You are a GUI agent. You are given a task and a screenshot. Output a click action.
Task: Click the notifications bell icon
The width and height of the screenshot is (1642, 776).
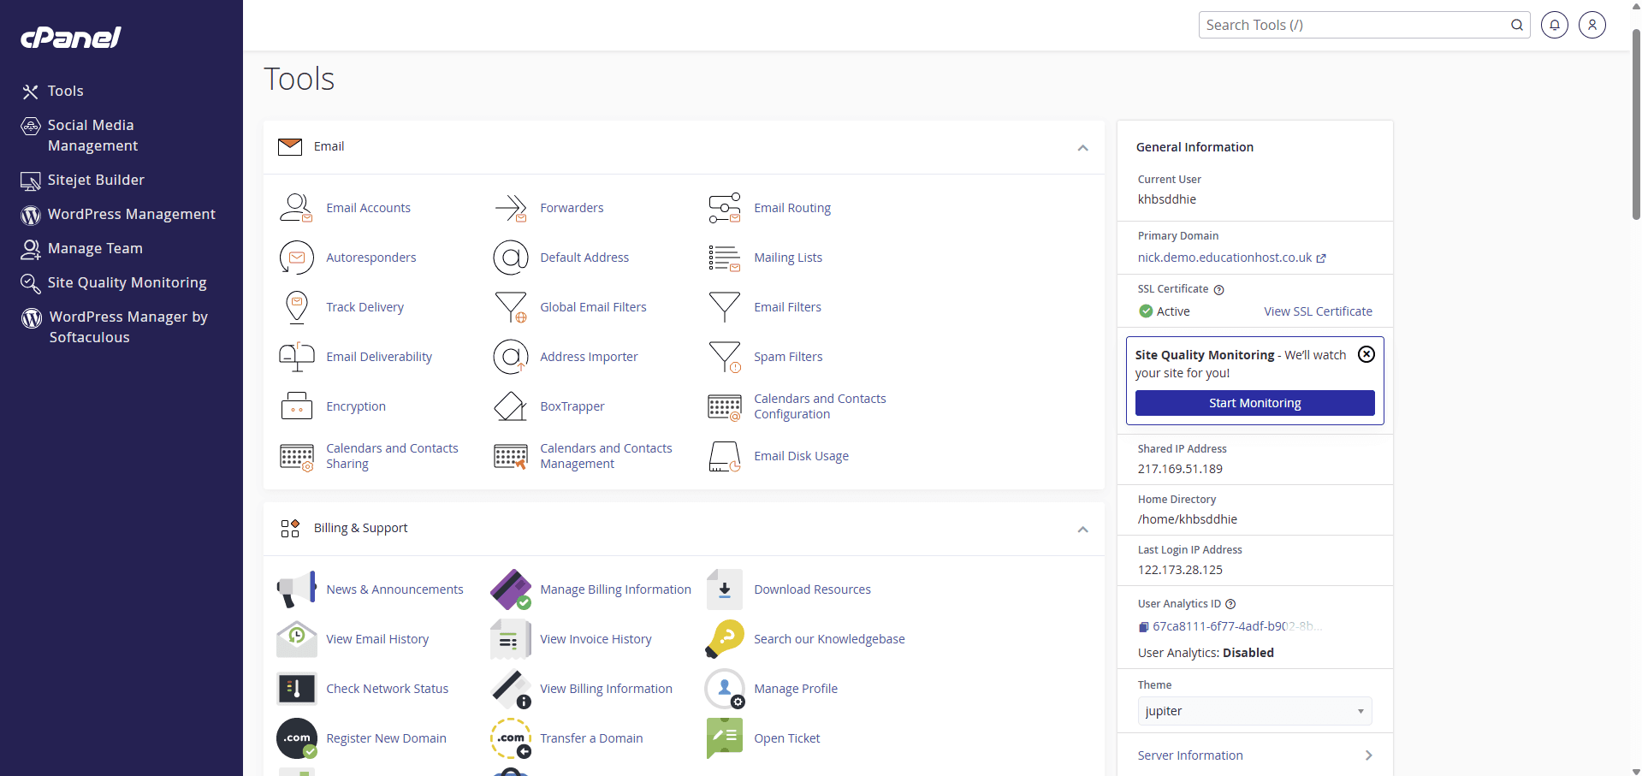point(1554,25)
